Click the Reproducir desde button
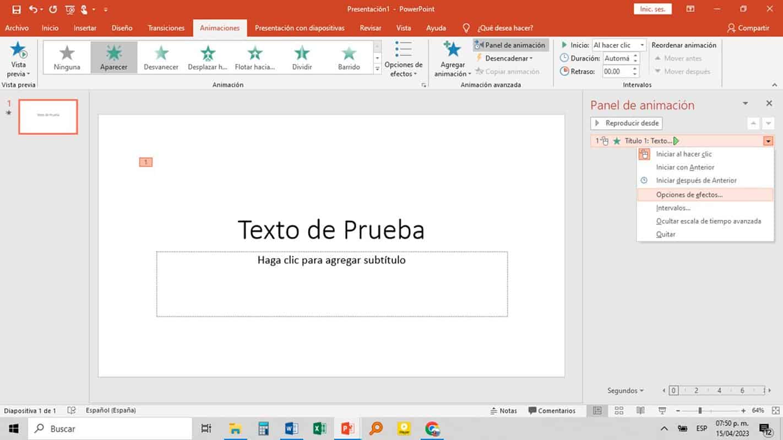Image resolution: width=783 pixels, height=440 pixels. [627, 123]
